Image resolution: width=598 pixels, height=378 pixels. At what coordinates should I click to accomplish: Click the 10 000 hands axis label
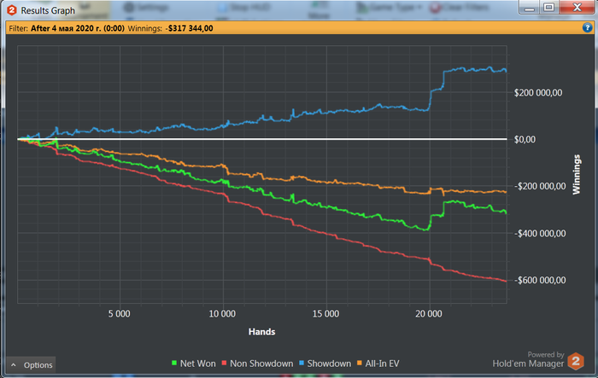[x=222, y=314]
